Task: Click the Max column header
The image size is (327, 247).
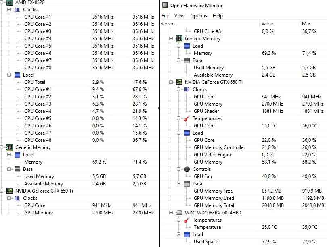Action: (x=306, y=24)
